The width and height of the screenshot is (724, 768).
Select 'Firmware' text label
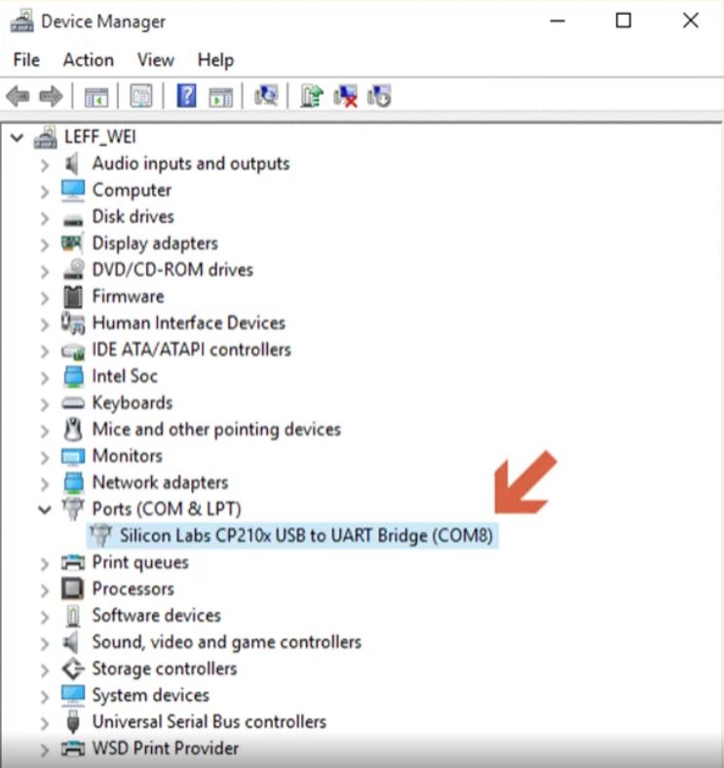129,296
